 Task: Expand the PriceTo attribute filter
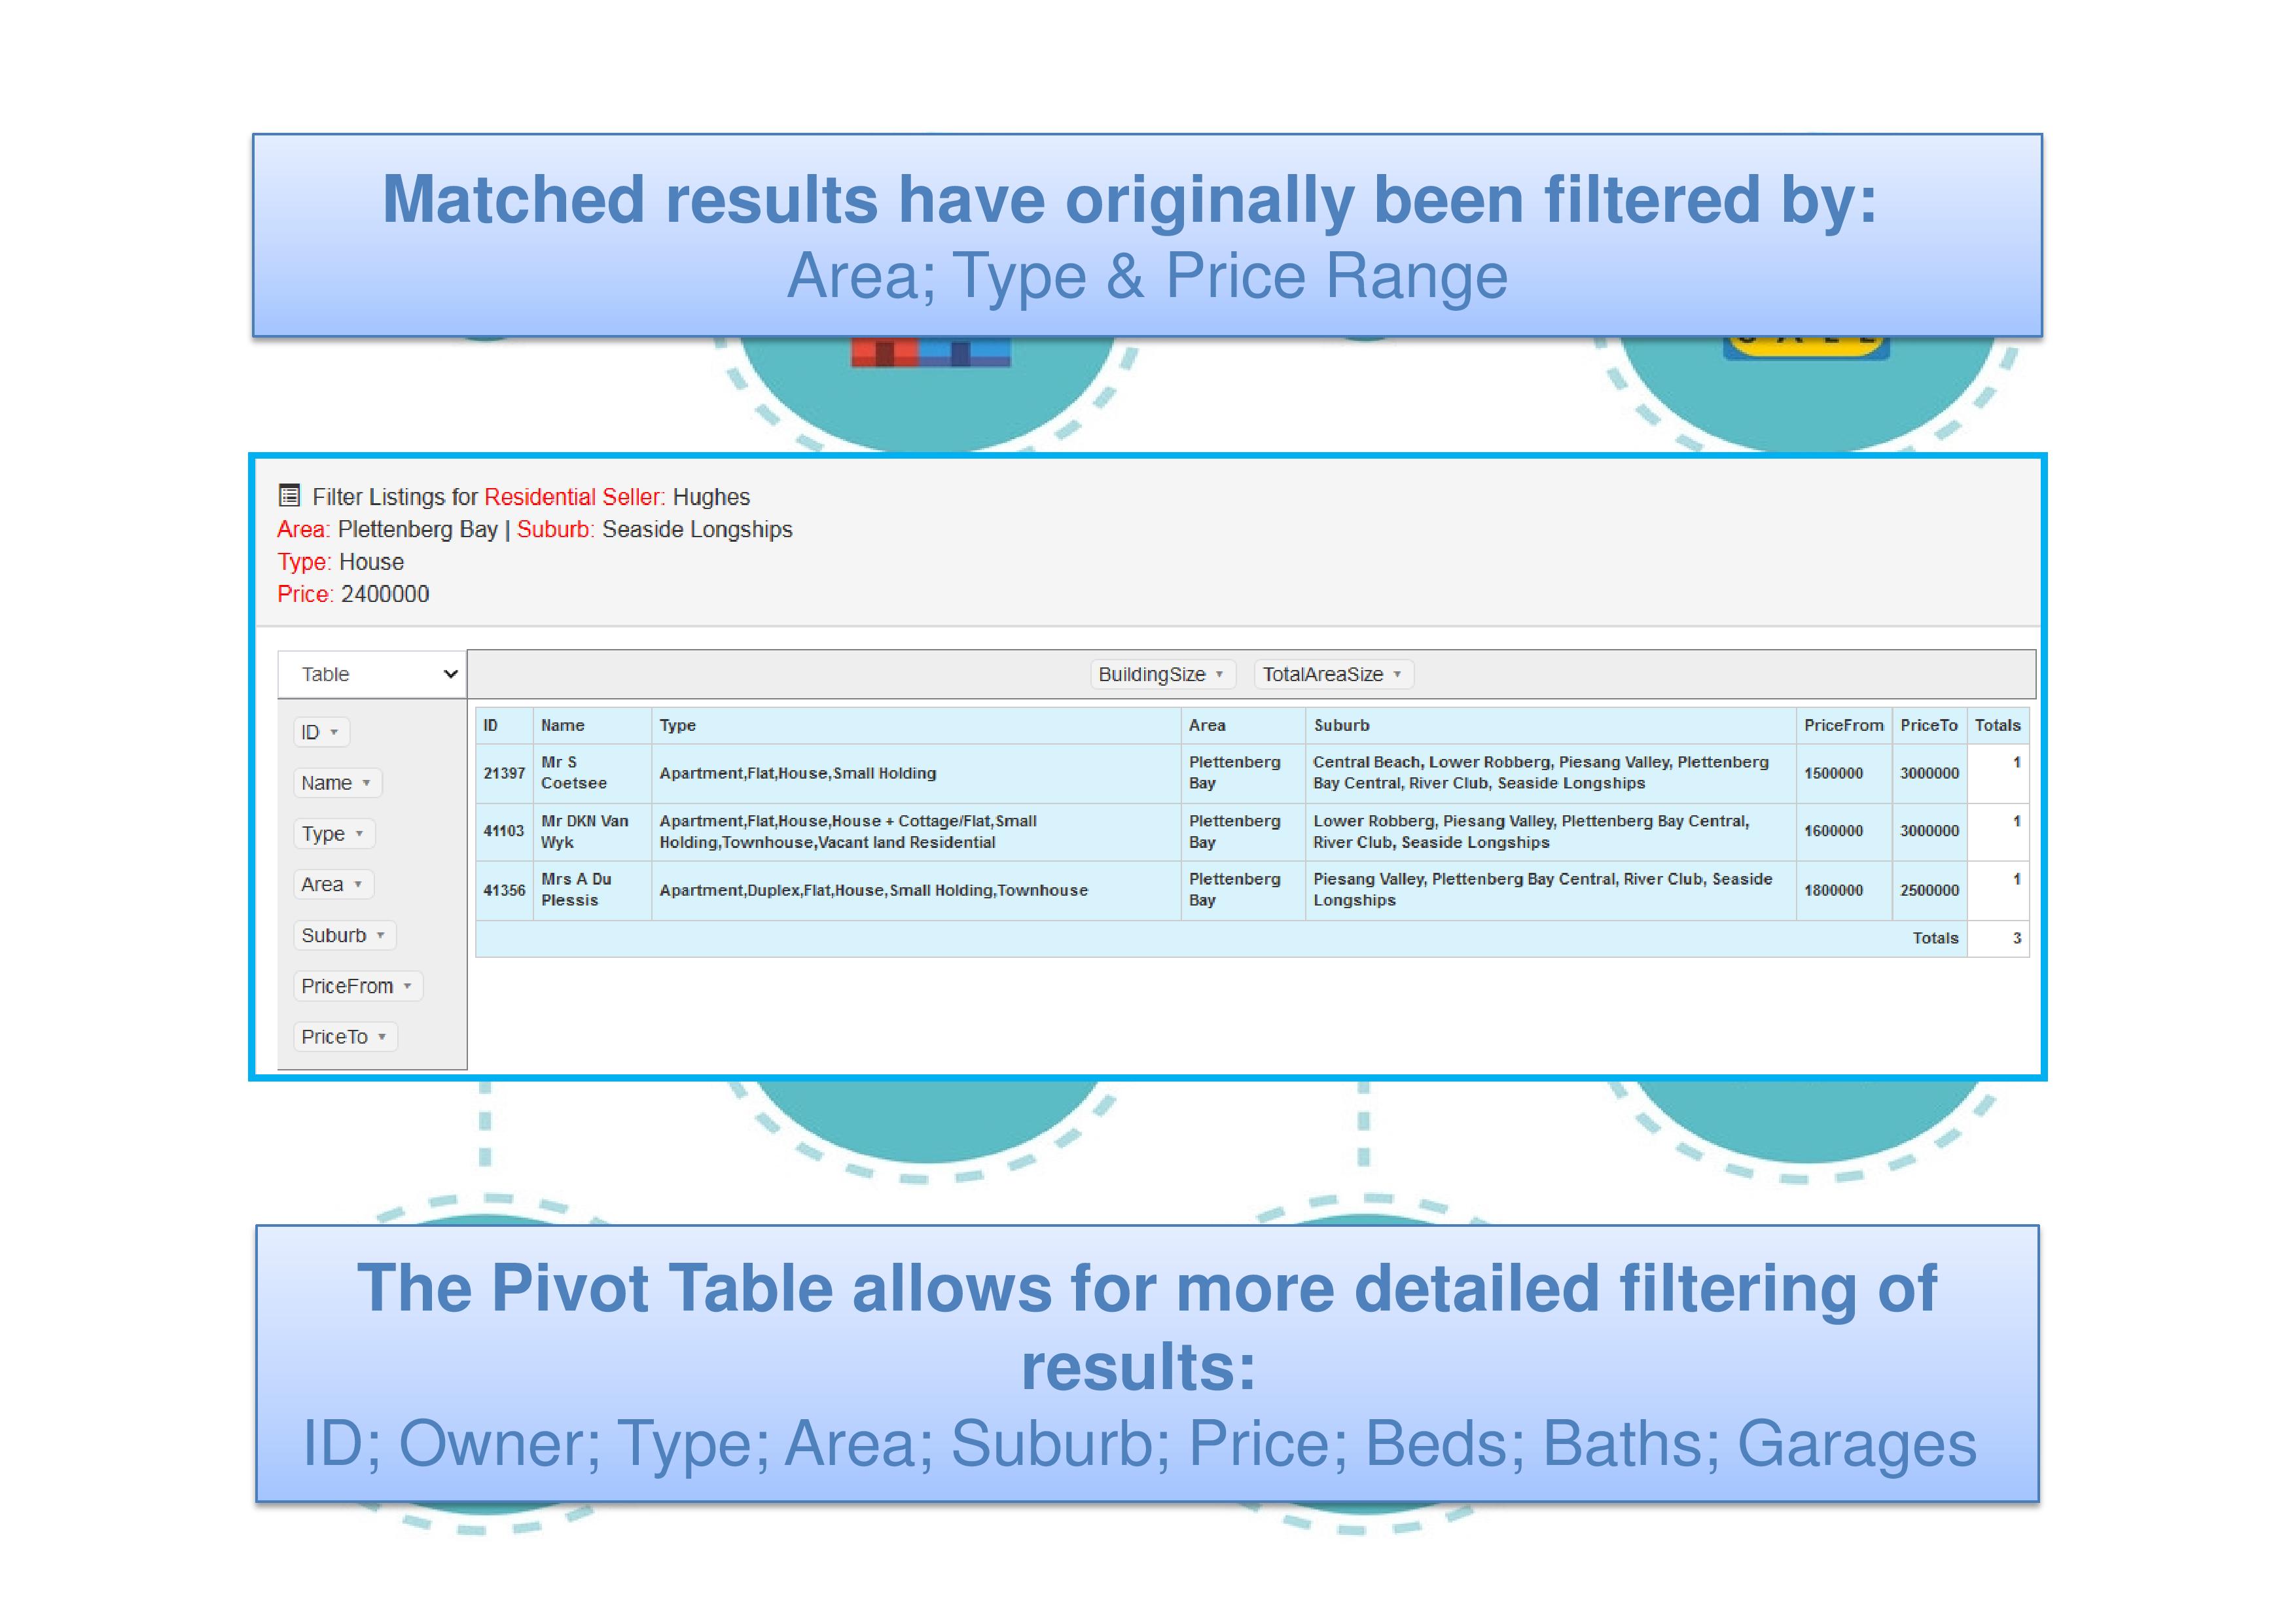pos(382,1037)
